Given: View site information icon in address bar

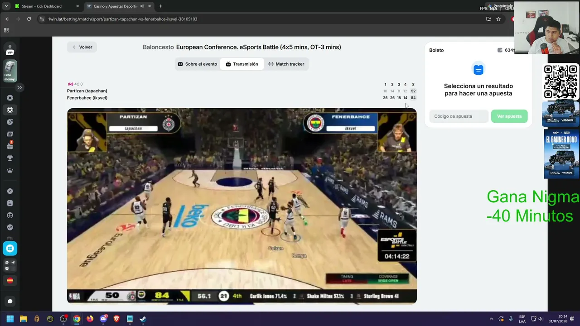Looking at the screenshot, I should tap(42, 19).
